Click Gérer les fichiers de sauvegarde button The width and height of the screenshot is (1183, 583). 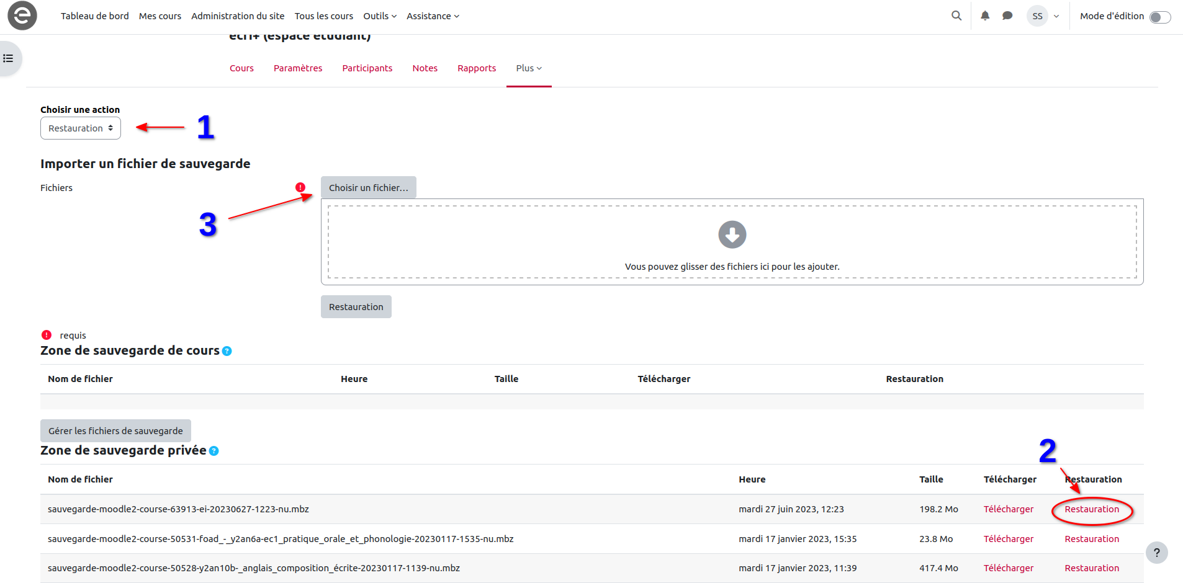point(115,431)
